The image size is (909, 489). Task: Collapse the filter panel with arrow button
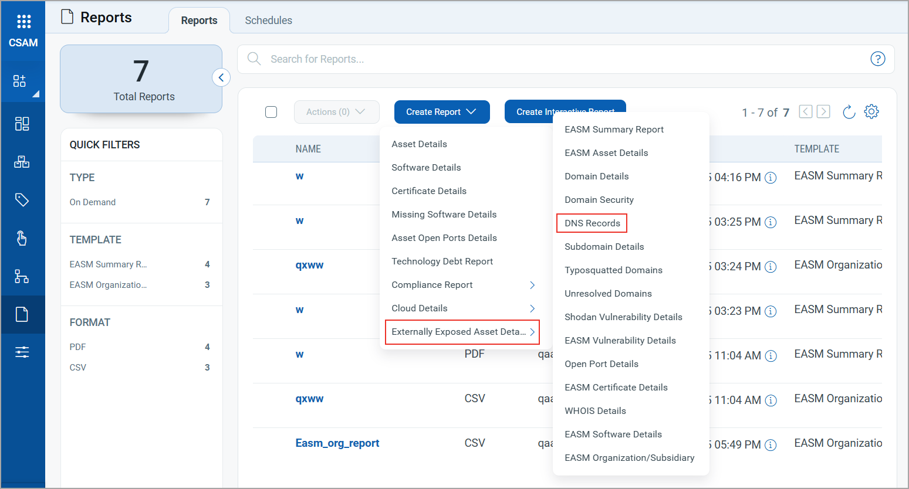click(x=221, y=77)
